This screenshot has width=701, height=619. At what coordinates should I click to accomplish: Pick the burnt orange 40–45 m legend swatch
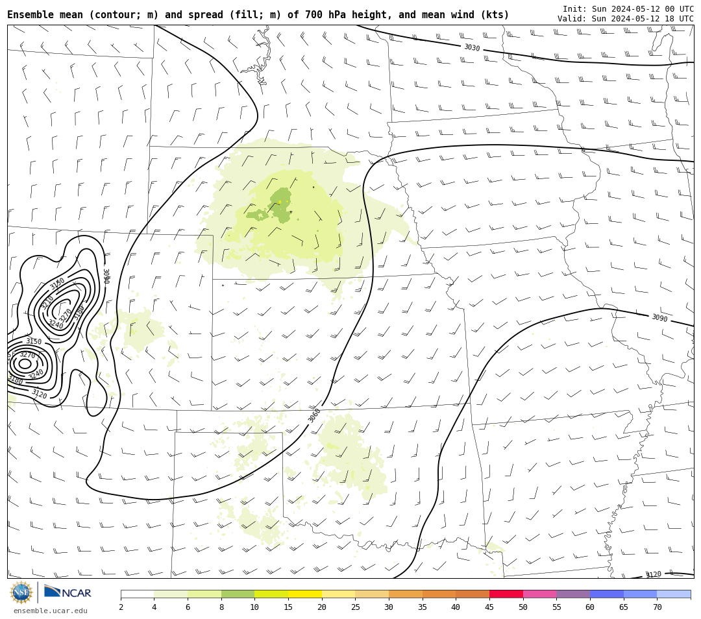[x=473, y=594]
